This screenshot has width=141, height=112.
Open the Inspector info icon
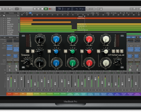pyautogui.click(x=4, y=9)
